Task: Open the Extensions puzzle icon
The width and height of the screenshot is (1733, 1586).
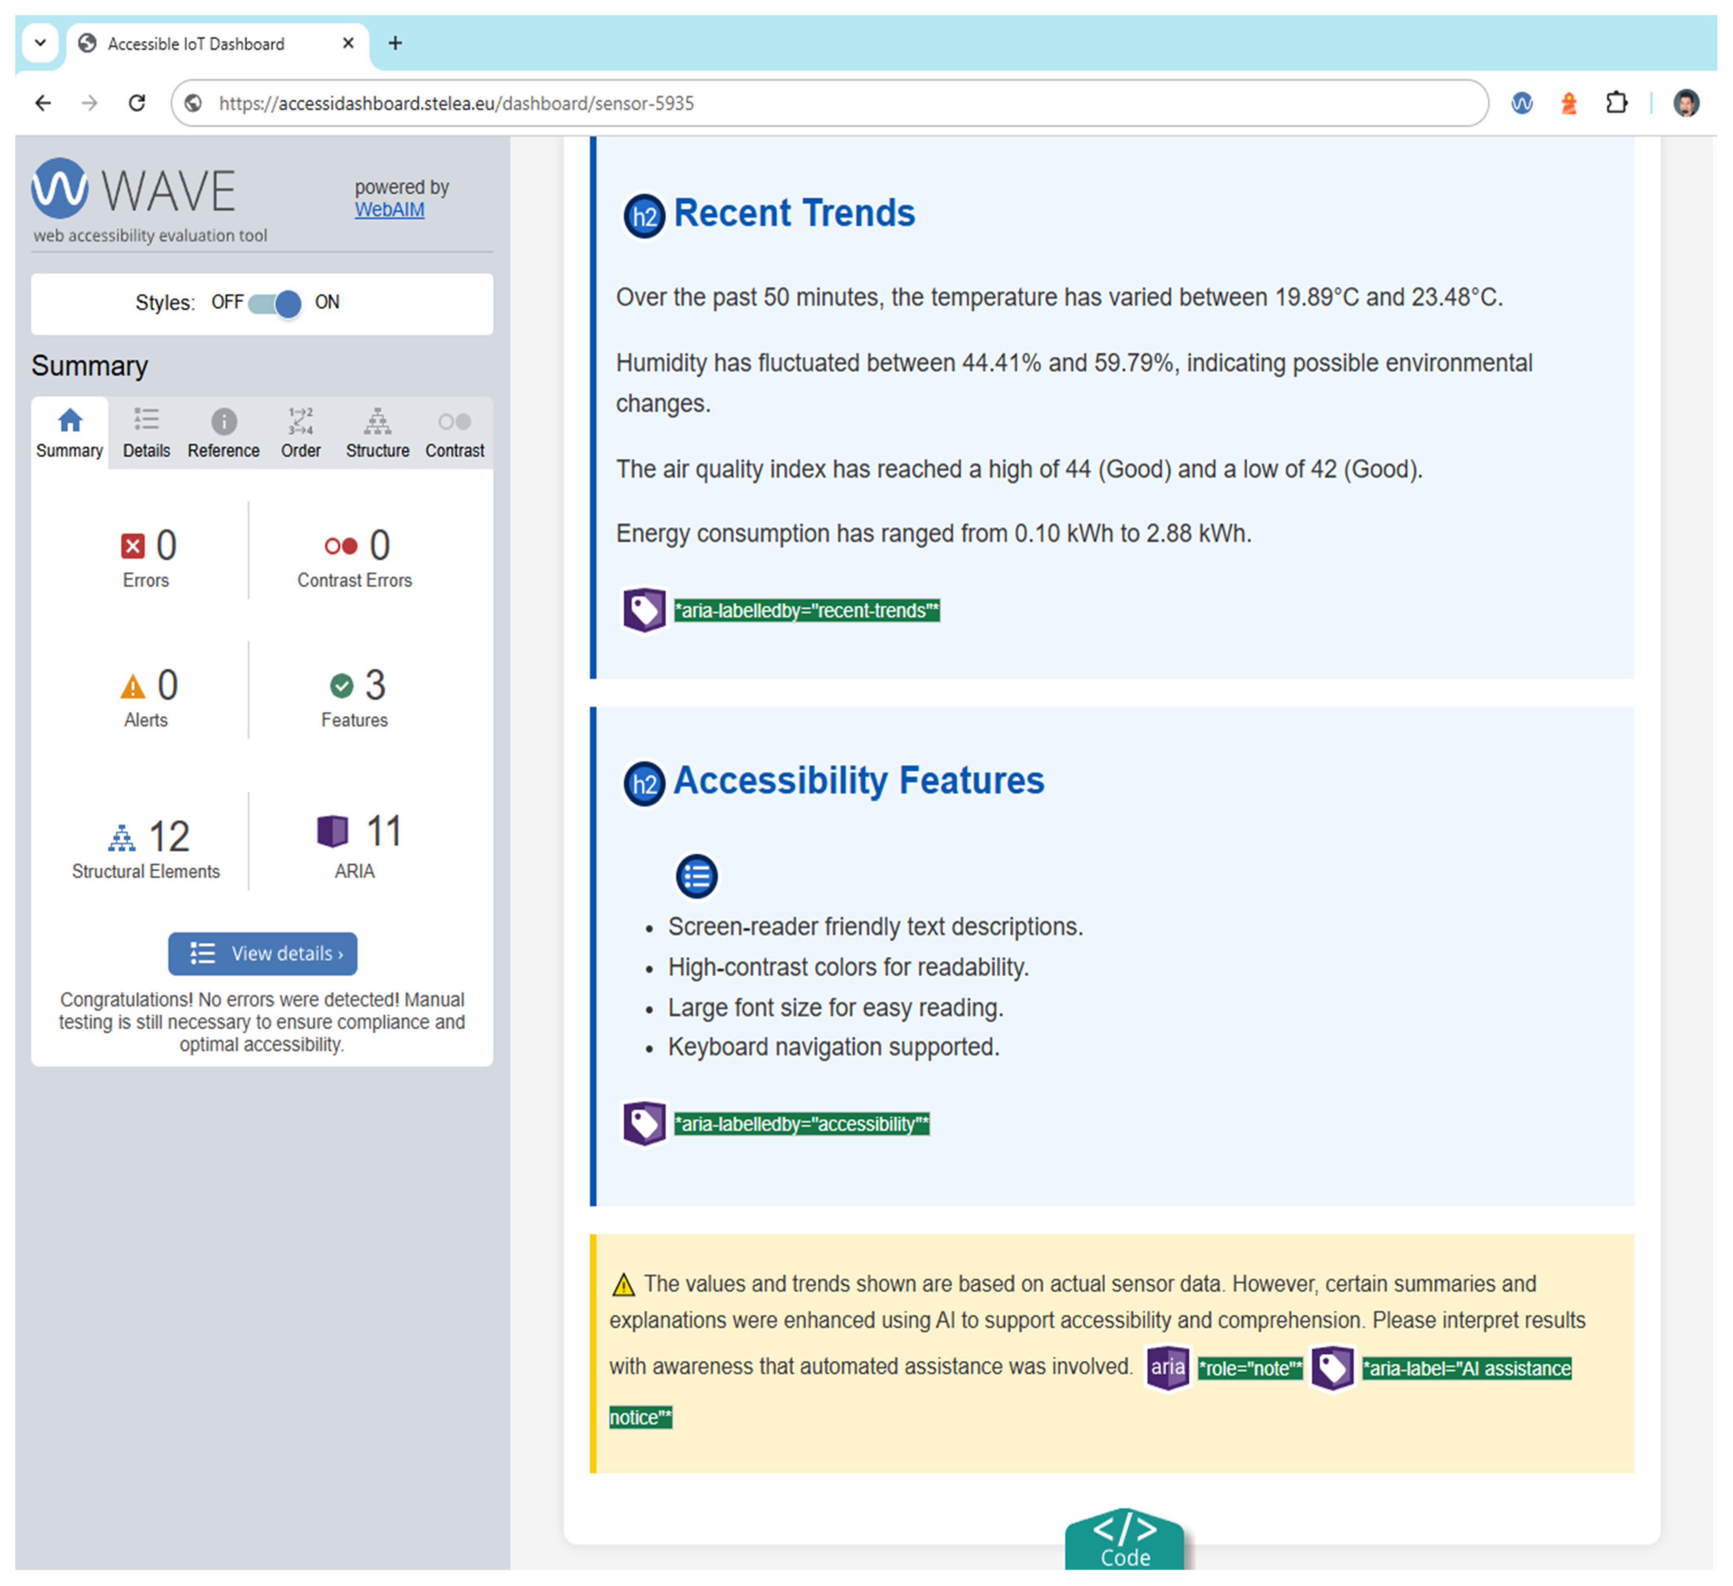Action: point(1617,104)
